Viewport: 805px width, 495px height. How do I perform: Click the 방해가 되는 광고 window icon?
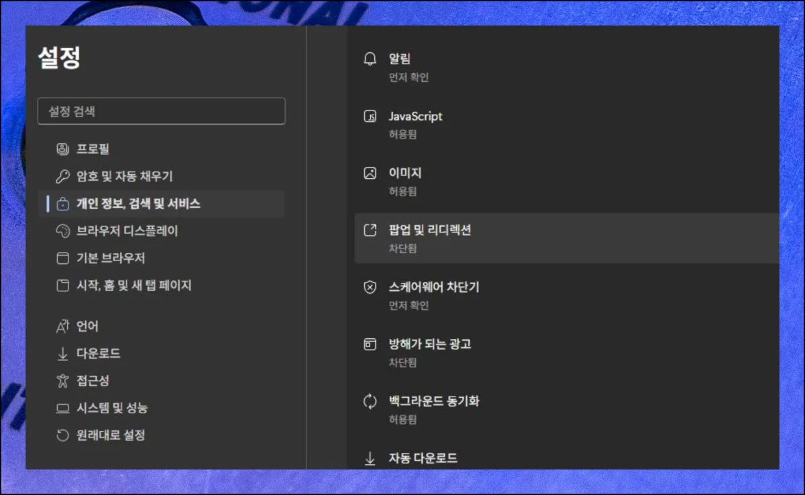[370, 344]
